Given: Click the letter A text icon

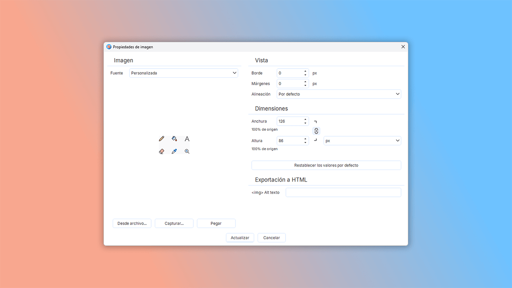Looking at the screenshot, I should 187,139.
